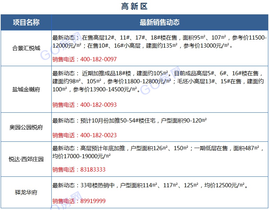Viewport: 269px width, 210px height.
Task: Click text 高层预计年底加推
Action: pyautogui.click(x=103, y=148)
